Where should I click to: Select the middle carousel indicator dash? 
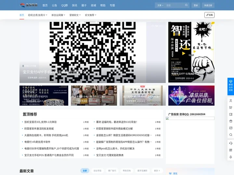(x=157, y=26)
